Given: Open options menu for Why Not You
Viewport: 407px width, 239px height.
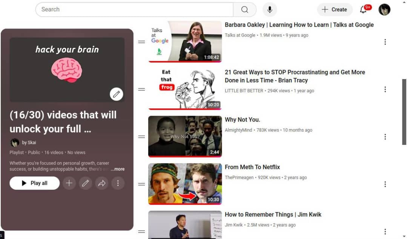Looking at the screenshot, I should (x=385, y=137).
